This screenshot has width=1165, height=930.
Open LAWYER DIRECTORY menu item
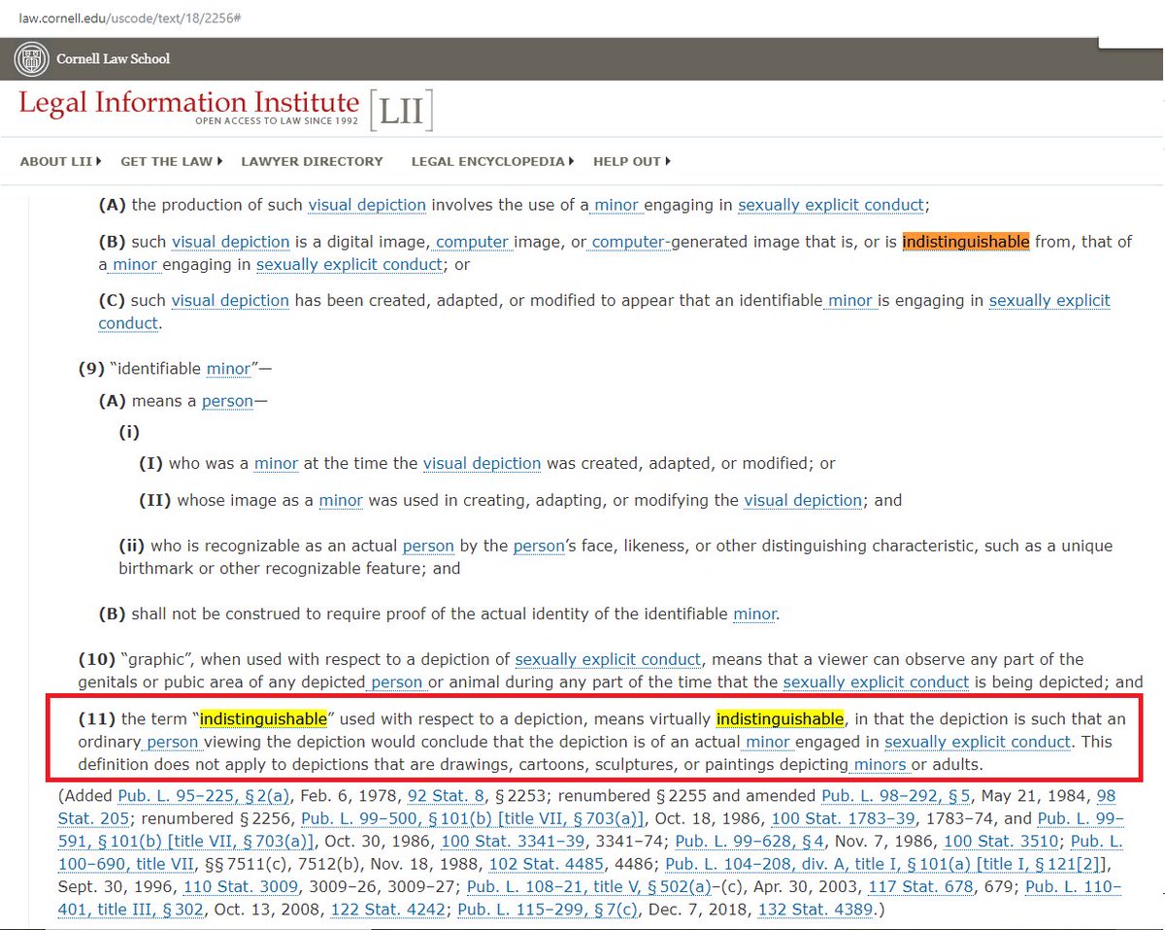(x=312, y=161)
